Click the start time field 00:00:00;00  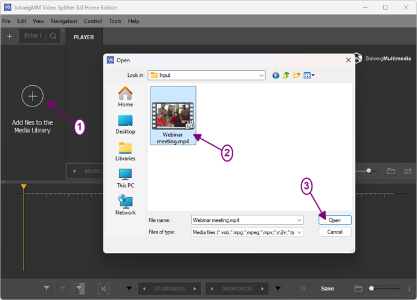(x=169, y=289)
